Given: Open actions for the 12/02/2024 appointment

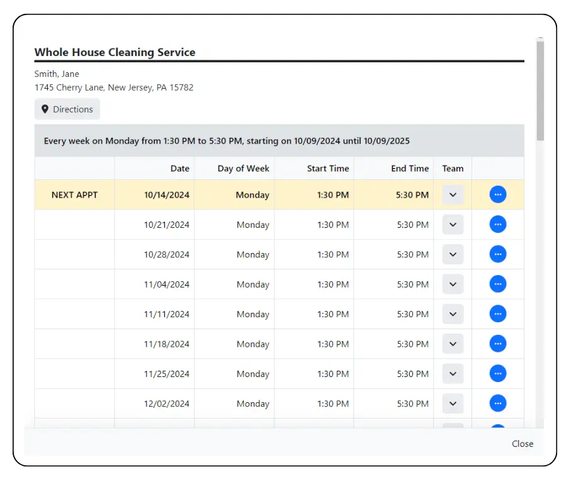Looking at the screenshot, I should click(497, 403).
